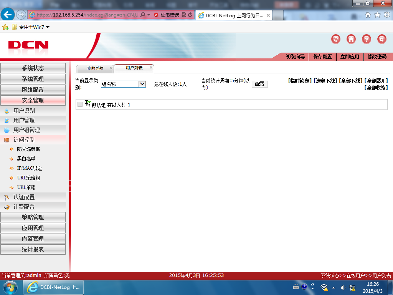Image resolution: width=393 pixels, height=295 pixels.
Task: Close the 用户列表 tab
Action: point(151,68)
